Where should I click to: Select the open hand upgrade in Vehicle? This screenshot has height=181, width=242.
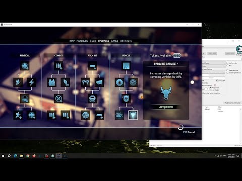(119, 82)
